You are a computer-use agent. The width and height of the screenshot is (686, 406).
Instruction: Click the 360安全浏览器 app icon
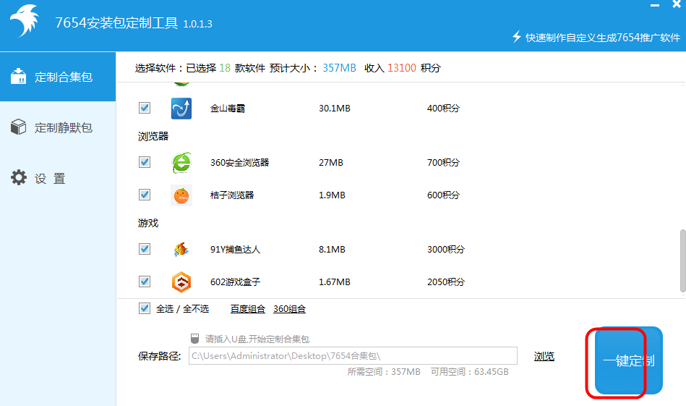[181, 163]
